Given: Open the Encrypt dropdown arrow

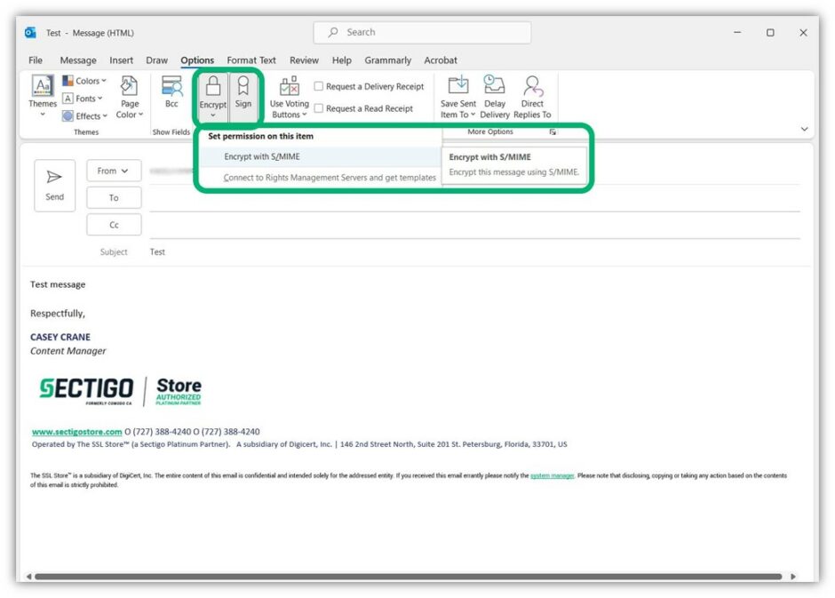Looking at the screenshot, I should pyautogui.click(x=212, y=114).
